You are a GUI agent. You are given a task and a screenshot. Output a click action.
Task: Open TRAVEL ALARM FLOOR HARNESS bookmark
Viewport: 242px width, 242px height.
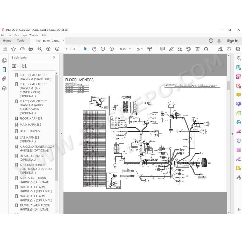35,207
